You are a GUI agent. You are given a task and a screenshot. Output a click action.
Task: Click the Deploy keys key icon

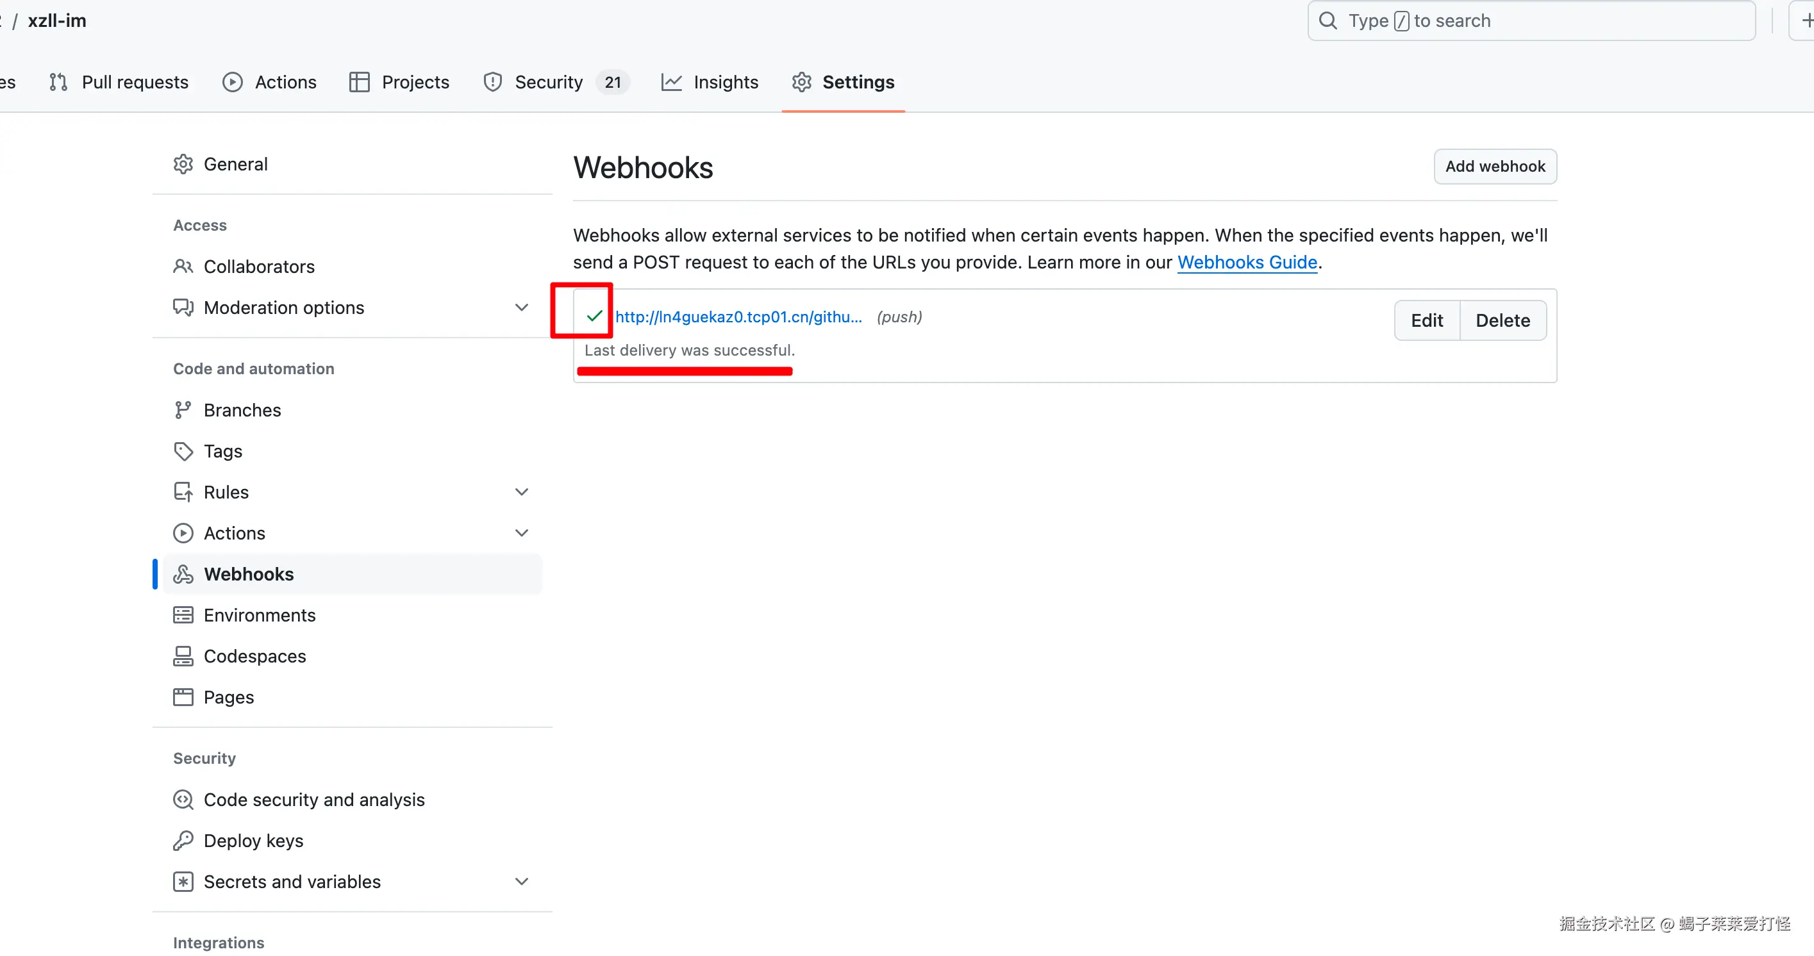coord(183,841)
